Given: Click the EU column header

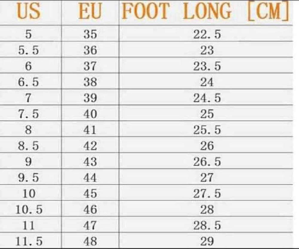Looking at the screenshot, I should 90,11.
